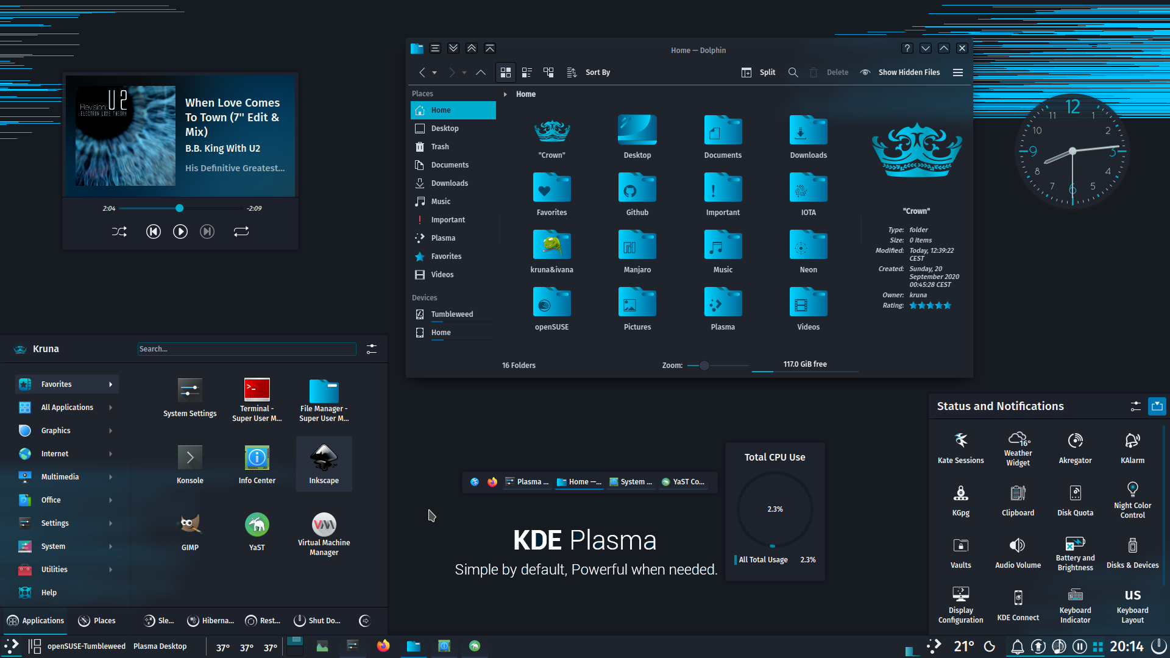Toggle Split view in Dolphin
This screenshot has width=1170, height=658.
coord(758,73)
